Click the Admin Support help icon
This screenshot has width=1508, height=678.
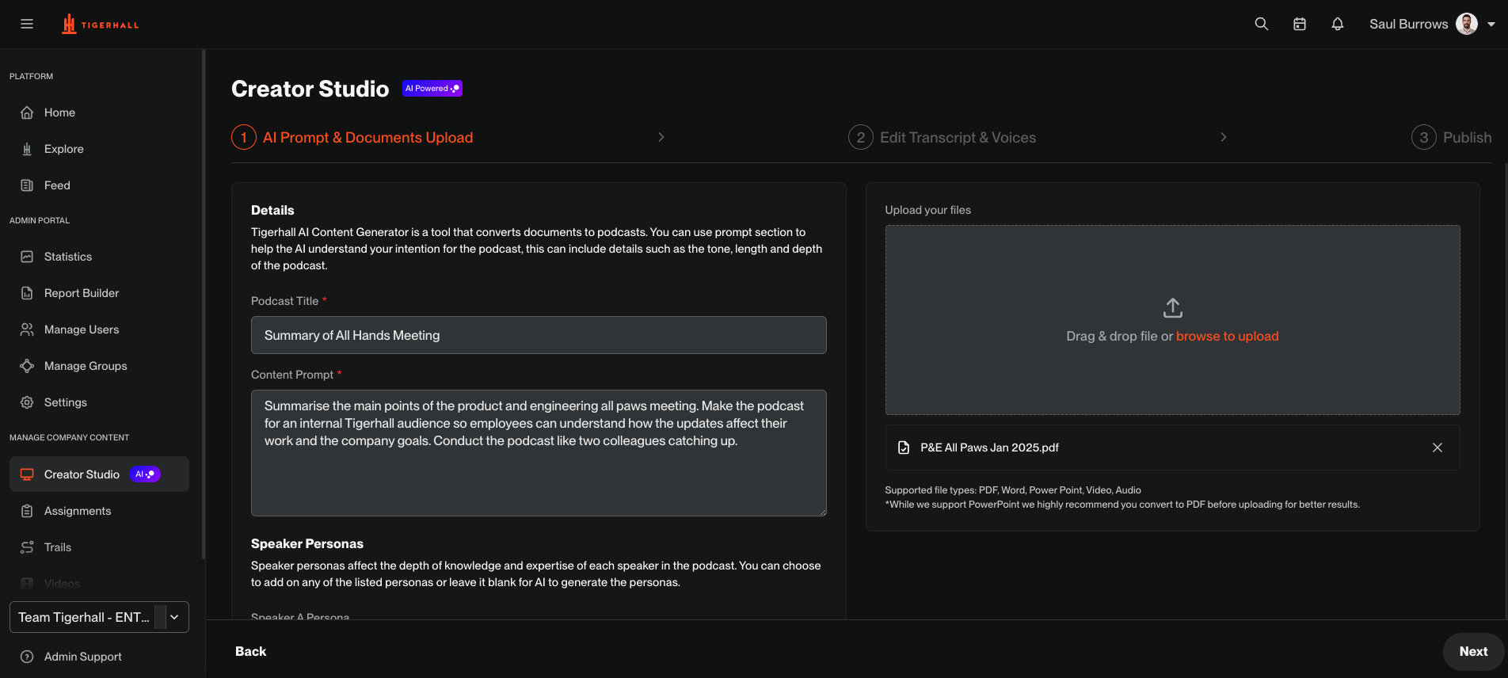(27, 657)
